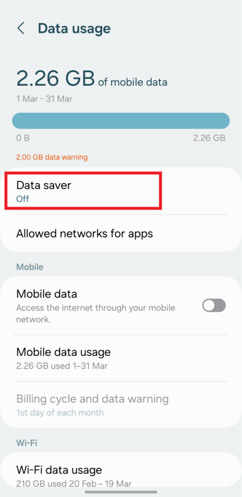Tap Billing cycle and data warning
242x497 pixels.
click(x=121, y=404)
